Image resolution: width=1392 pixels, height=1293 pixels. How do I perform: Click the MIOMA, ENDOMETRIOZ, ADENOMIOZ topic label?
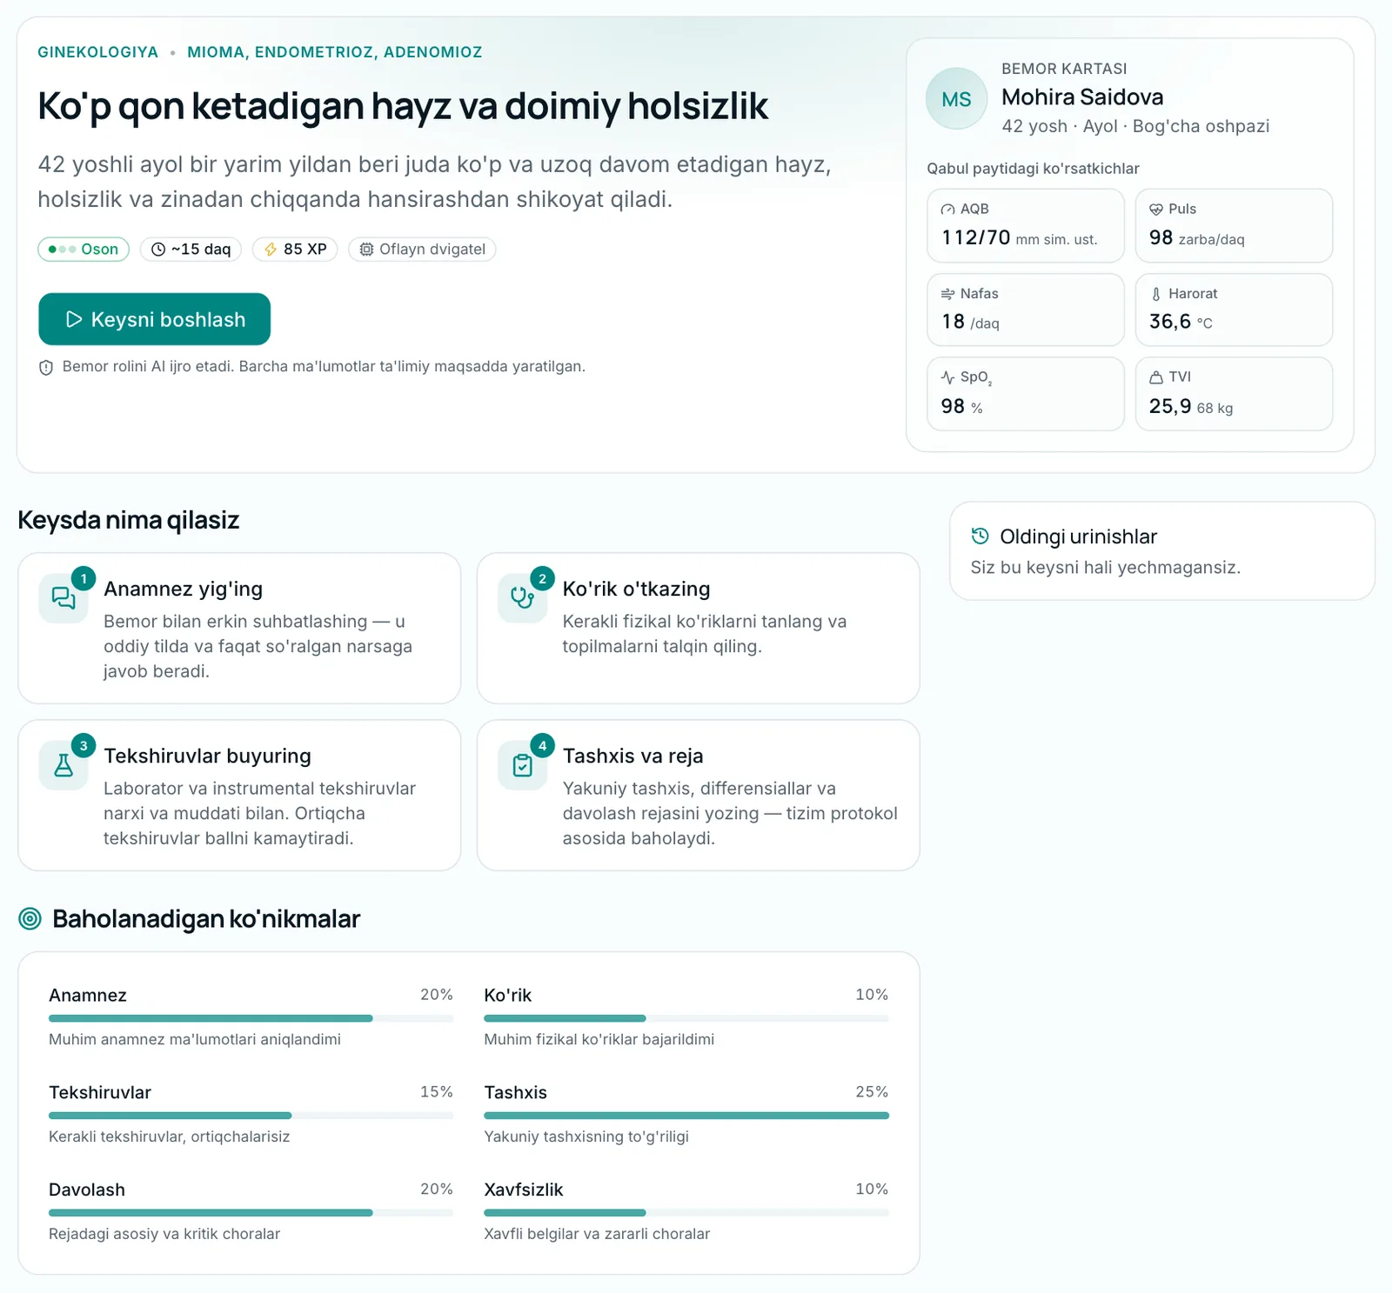point(335,52)
